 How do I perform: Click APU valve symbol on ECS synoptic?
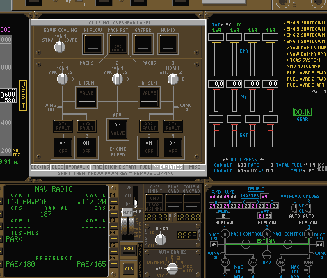click(266, 254)
